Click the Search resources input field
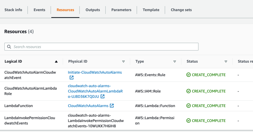Viewport: 253px width, 132px height. point(101,47)
